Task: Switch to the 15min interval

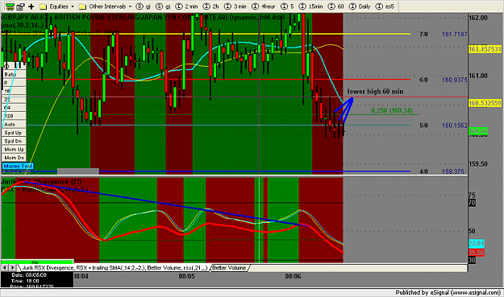Action: click(310, 6)
